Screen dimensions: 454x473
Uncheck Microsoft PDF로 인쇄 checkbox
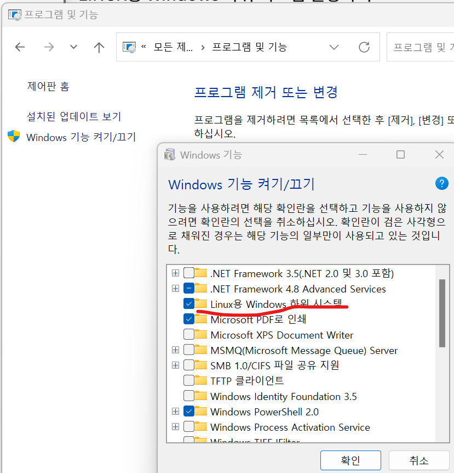click(189, 319)
